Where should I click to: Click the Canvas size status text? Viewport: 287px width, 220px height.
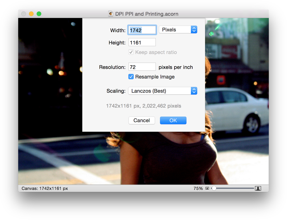click(x=45, y=188)
